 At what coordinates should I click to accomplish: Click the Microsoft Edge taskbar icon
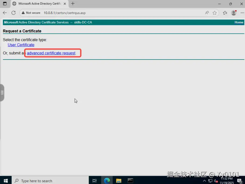[x=107, y=181]
